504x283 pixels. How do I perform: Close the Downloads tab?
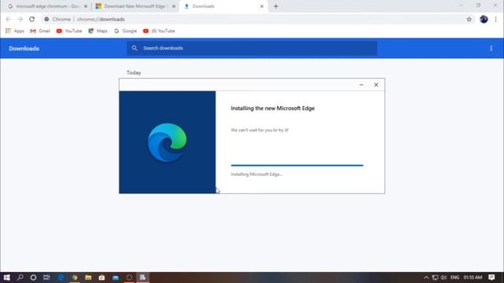(x=261, y=6)
